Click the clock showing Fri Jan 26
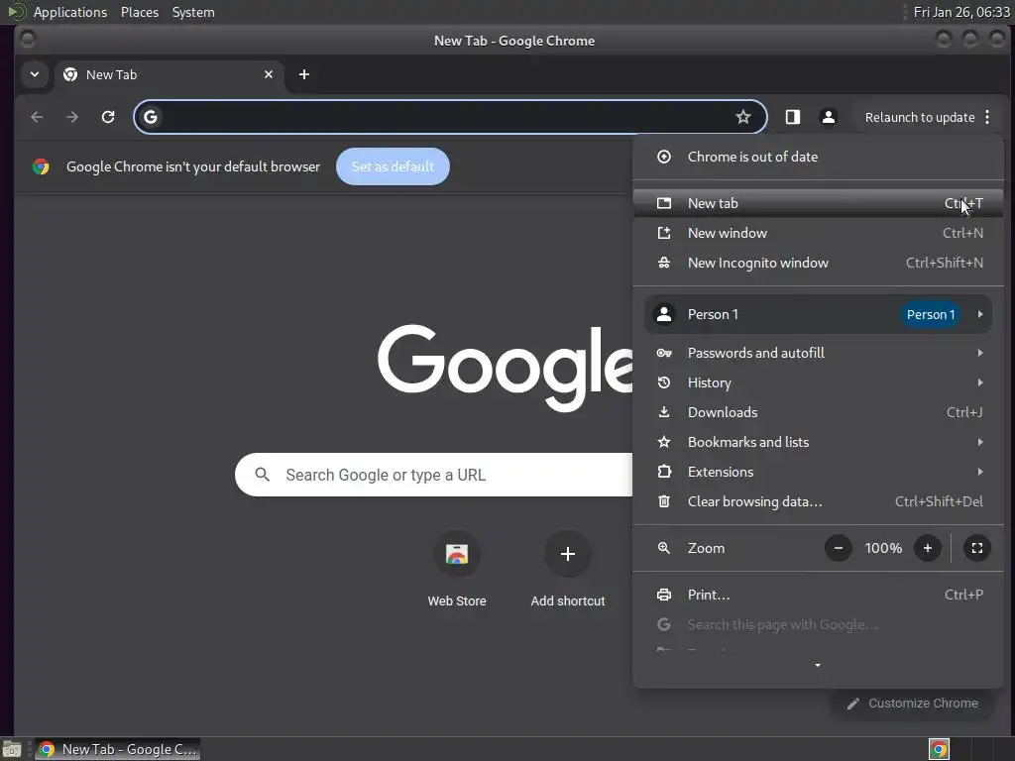Screen dimensions: 1015x761 [x=961, y=12]
